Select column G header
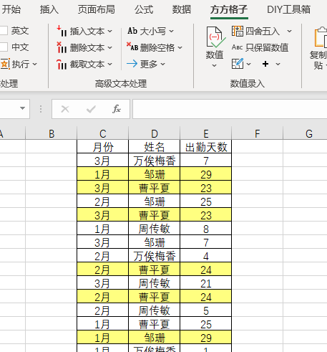The width and height of the screenshot is (327, 352). [x=305, y=133]
